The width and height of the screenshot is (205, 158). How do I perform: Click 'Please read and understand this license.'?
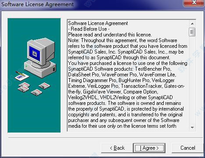click(110, 35)
